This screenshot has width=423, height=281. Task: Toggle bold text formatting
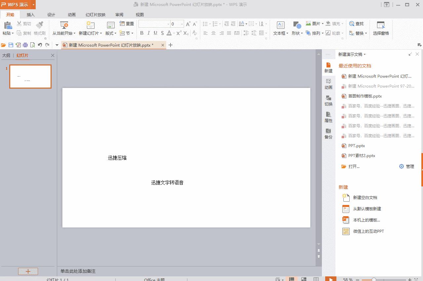coord(142,33)
